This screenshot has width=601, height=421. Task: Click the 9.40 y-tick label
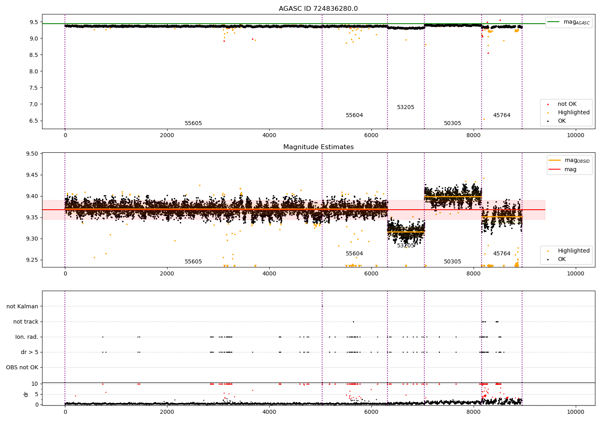tap(32, 196)
